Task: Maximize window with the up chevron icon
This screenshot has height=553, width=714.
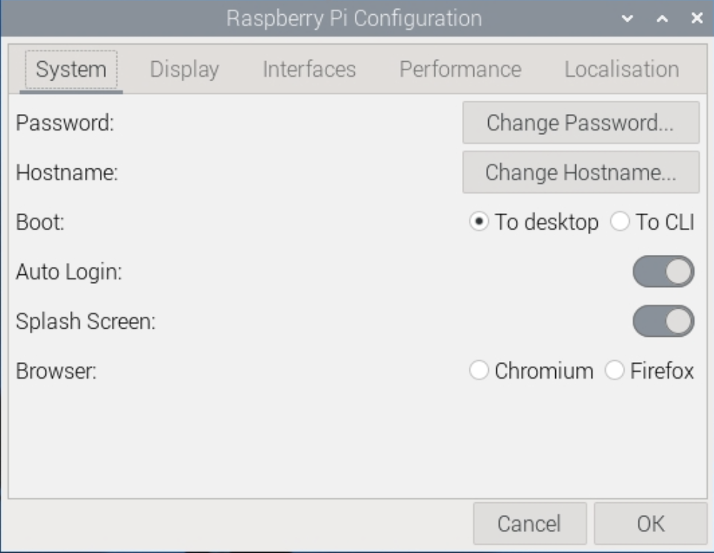Action: 662,19
